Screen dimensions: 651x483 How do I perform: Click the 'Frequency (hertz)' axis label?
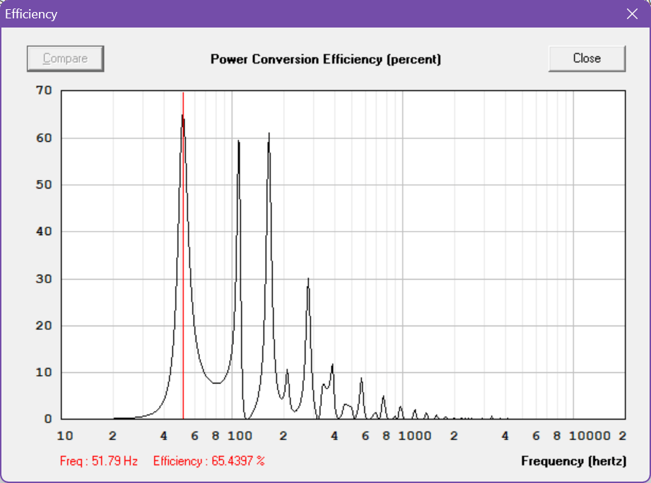point(574,461)
